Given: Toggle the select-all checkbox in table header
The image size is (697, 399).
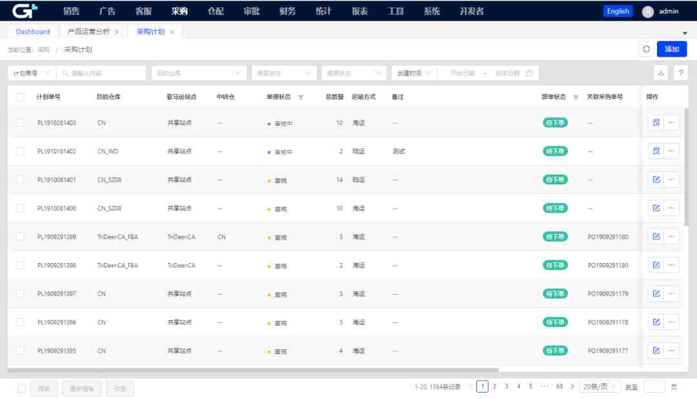Looking at the screenshot, I should pos(20,97).
